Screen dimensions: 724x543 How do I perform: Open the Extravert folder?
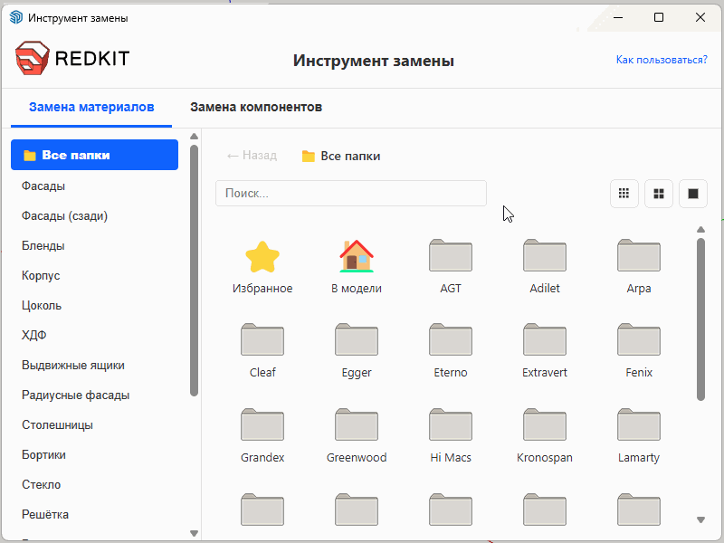coord(545,352)
